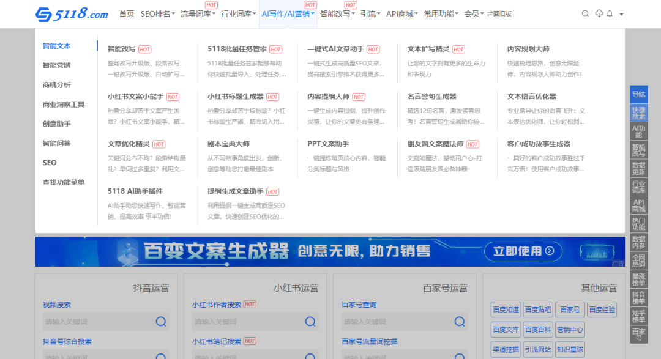
Task: Click 全网热词 in right sidebar
Action: [638, 261]
